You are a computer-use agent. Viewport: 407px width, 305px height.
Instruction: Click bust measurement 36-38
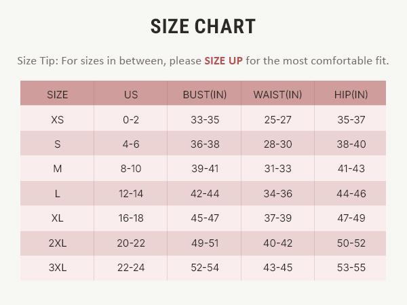[205, 144]
